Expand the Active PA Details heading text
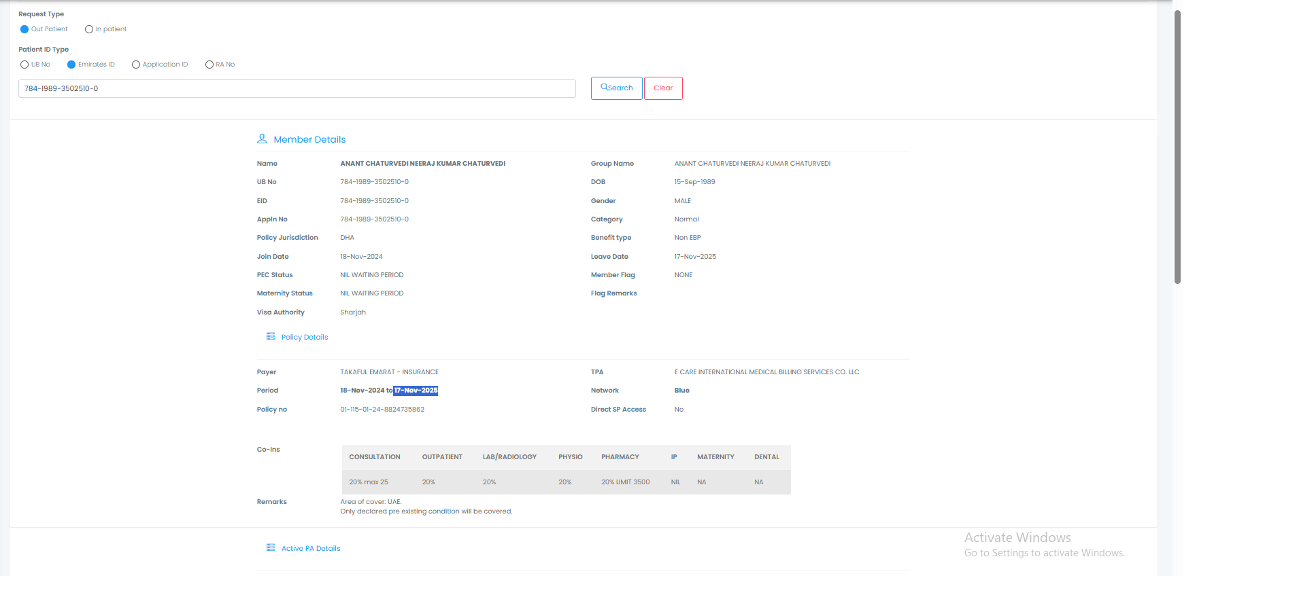The height and width of the screenshot is (595, 1299). click(311, 549)
